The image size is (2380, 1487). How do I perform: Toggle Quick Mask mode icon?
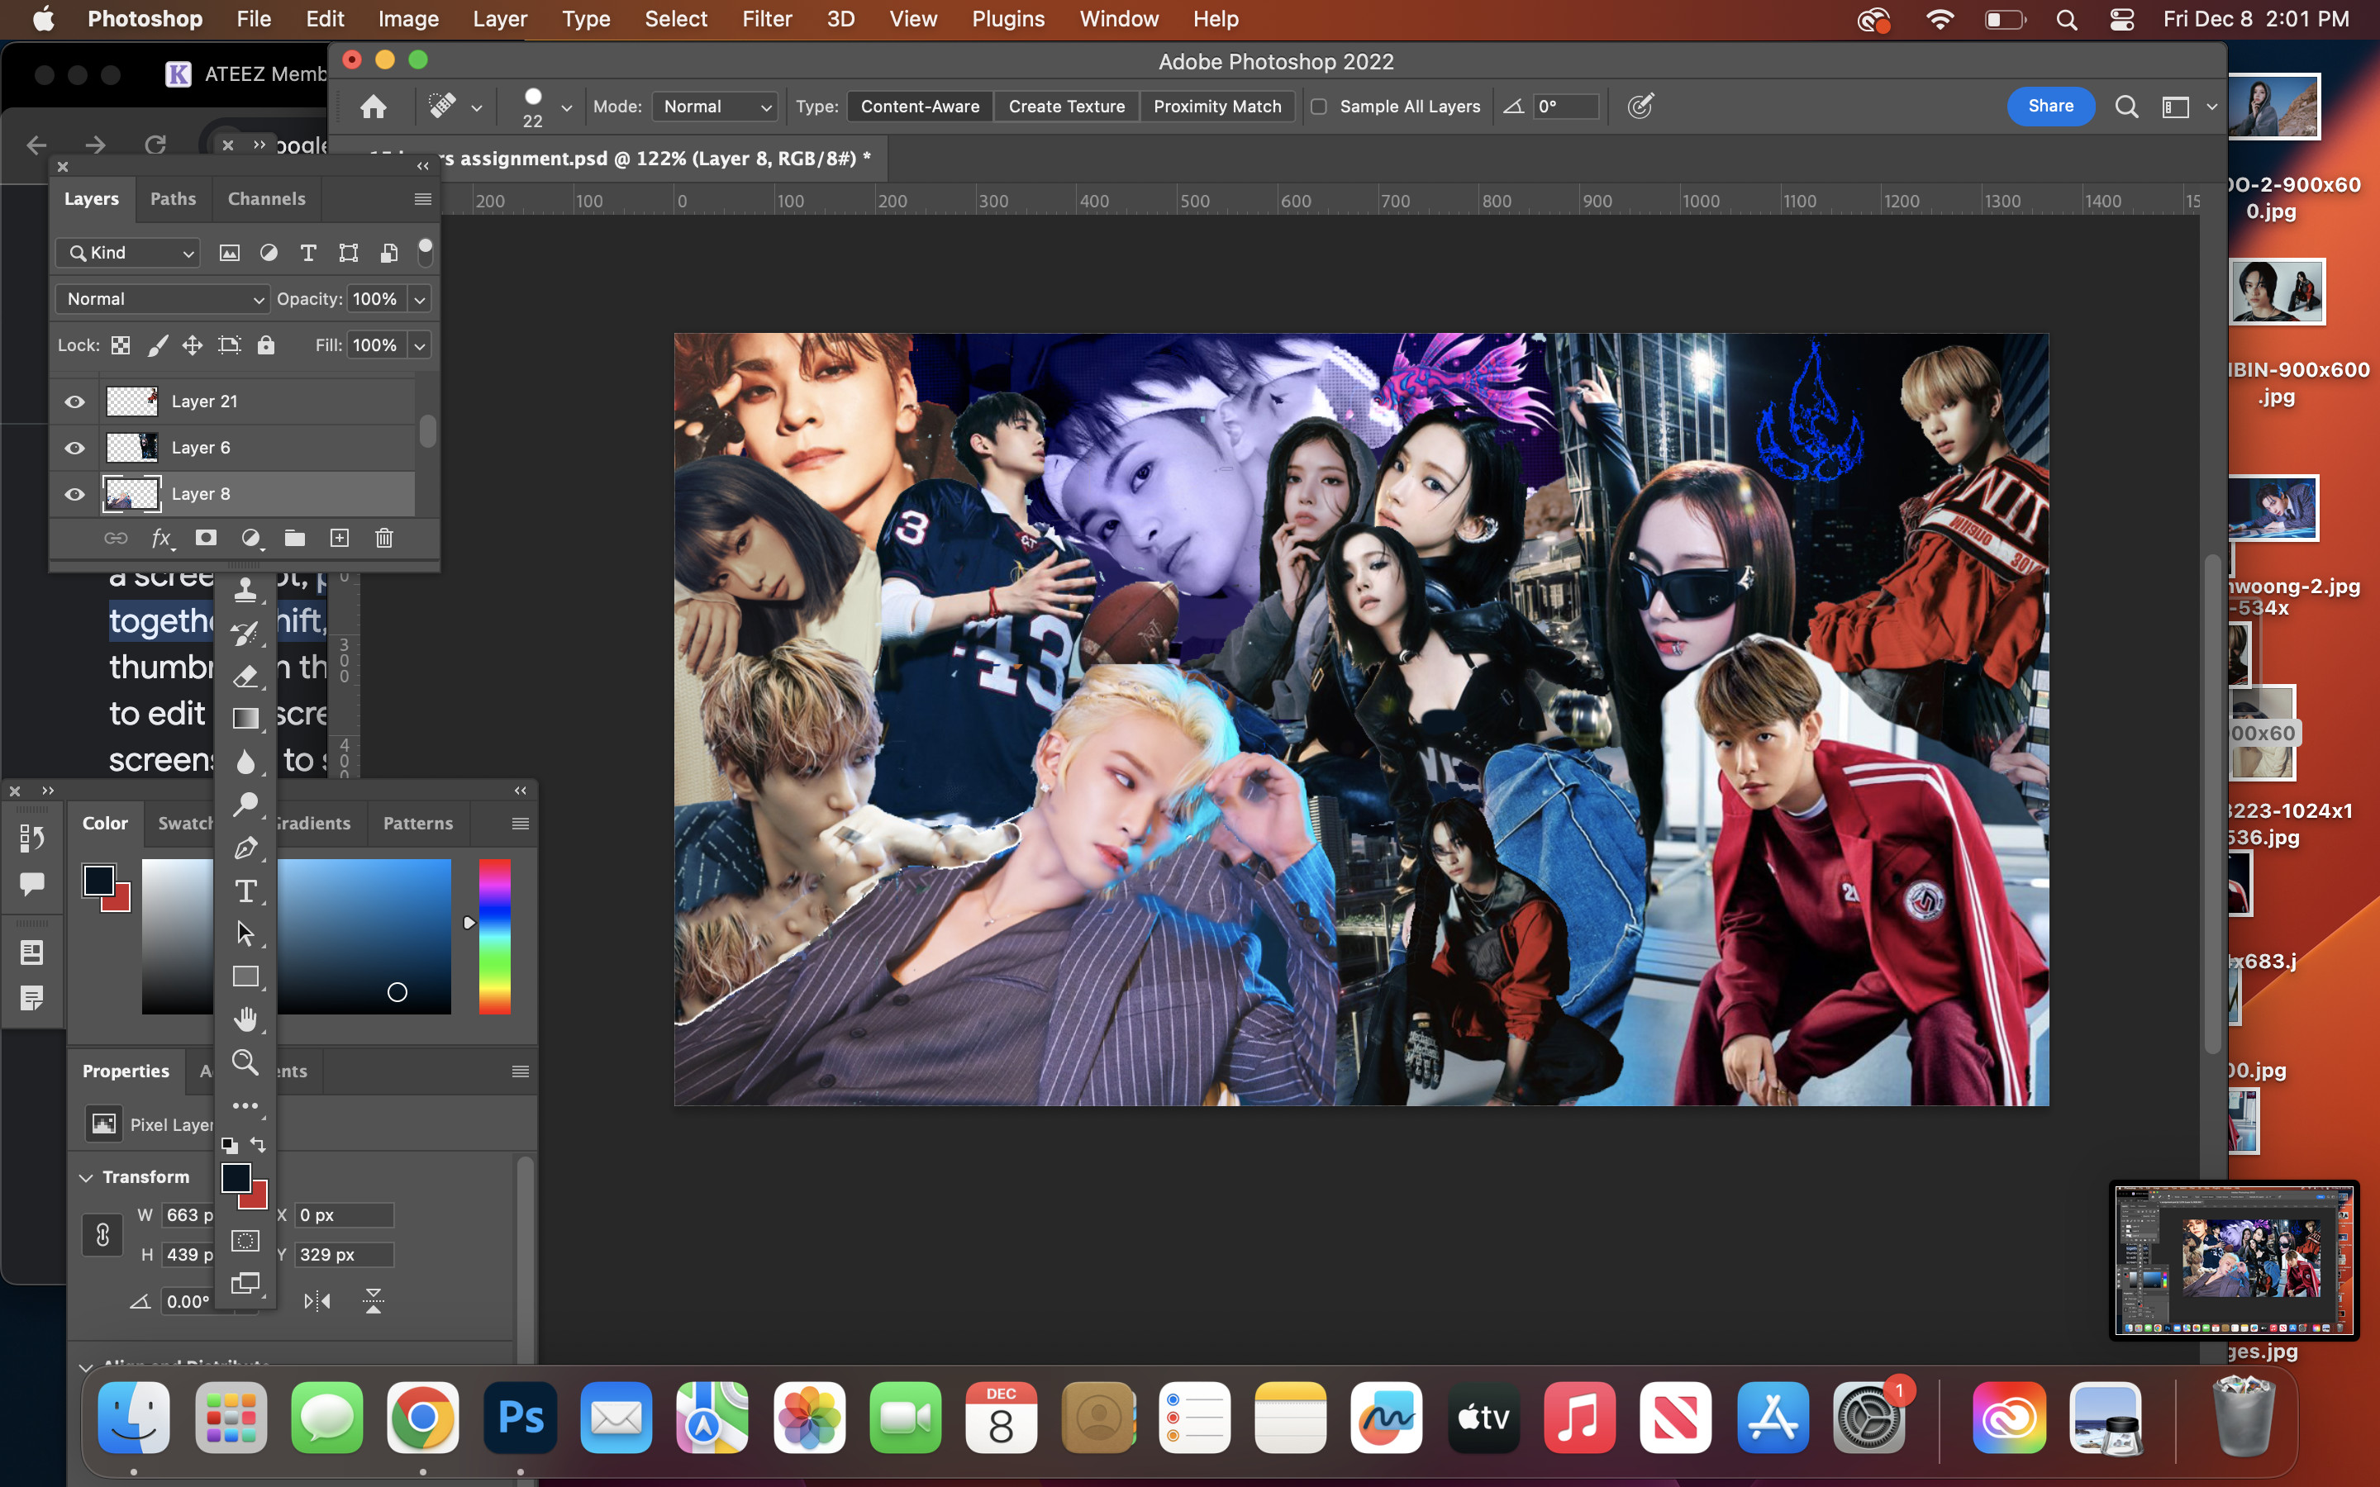click(x=245, y=1241)
